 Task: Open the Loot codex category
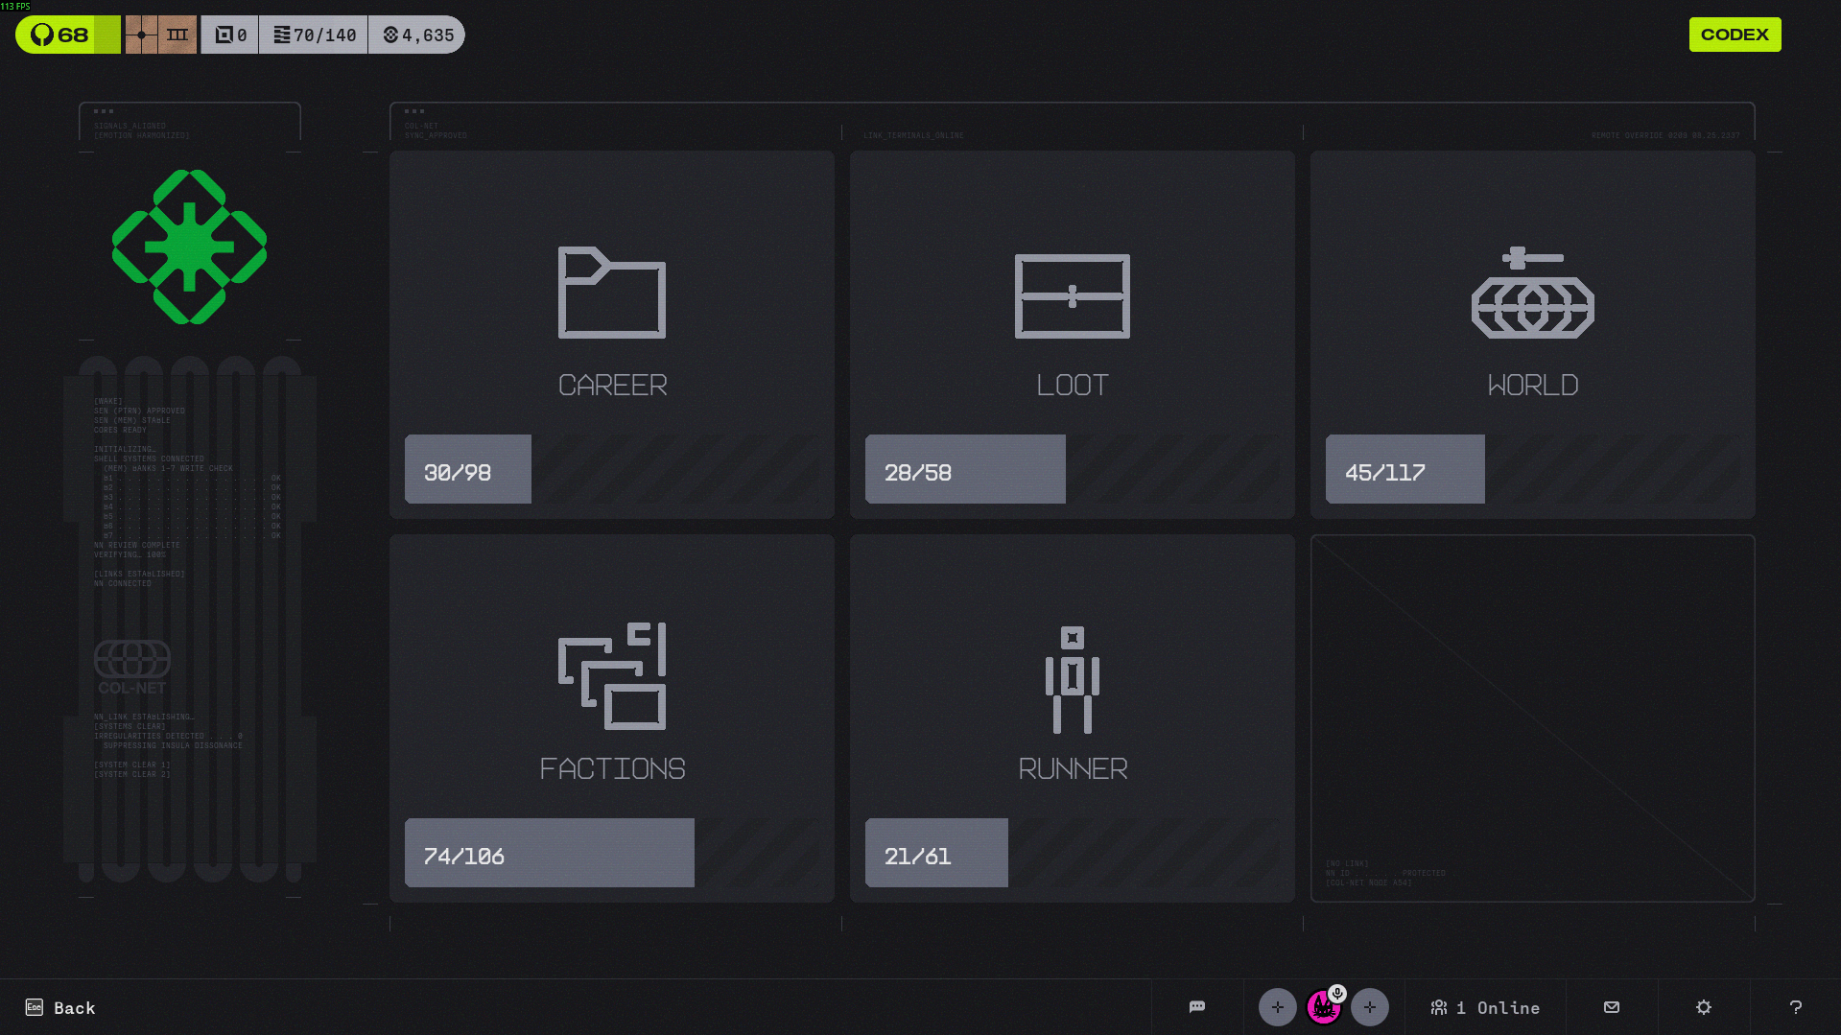pos(1072,317)
